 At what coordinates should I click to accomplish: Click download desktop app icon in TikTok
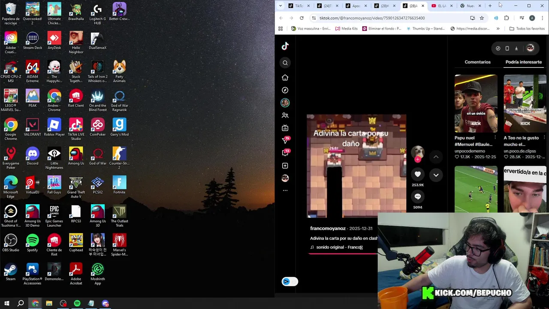[x=516, y=48]
